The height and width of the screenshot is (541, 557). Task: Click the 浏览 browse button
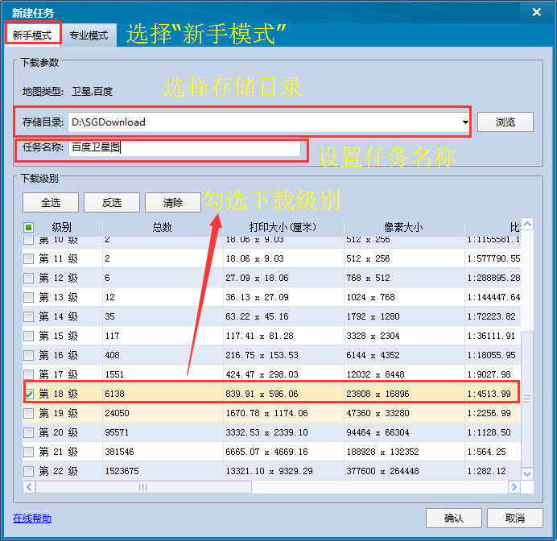tap(505, 122)
